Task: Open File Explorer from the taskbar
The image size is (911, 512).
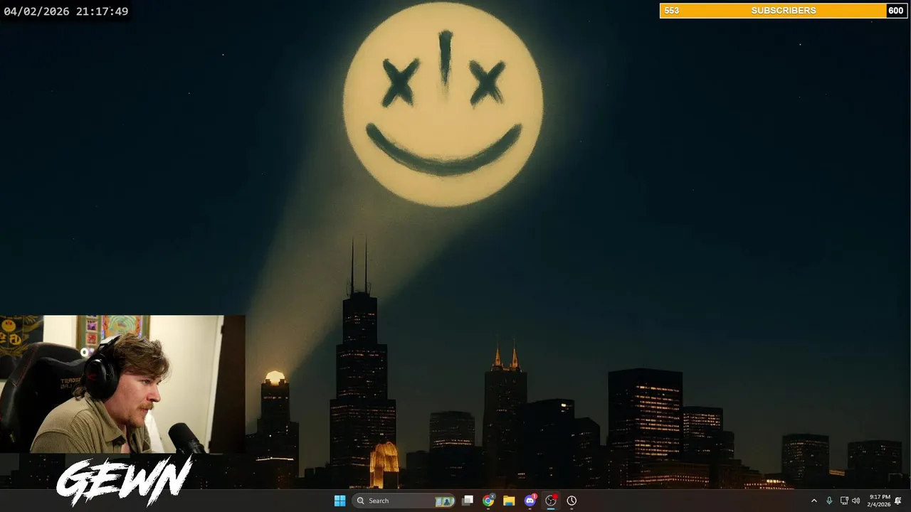Action: [x=509, y=501]
